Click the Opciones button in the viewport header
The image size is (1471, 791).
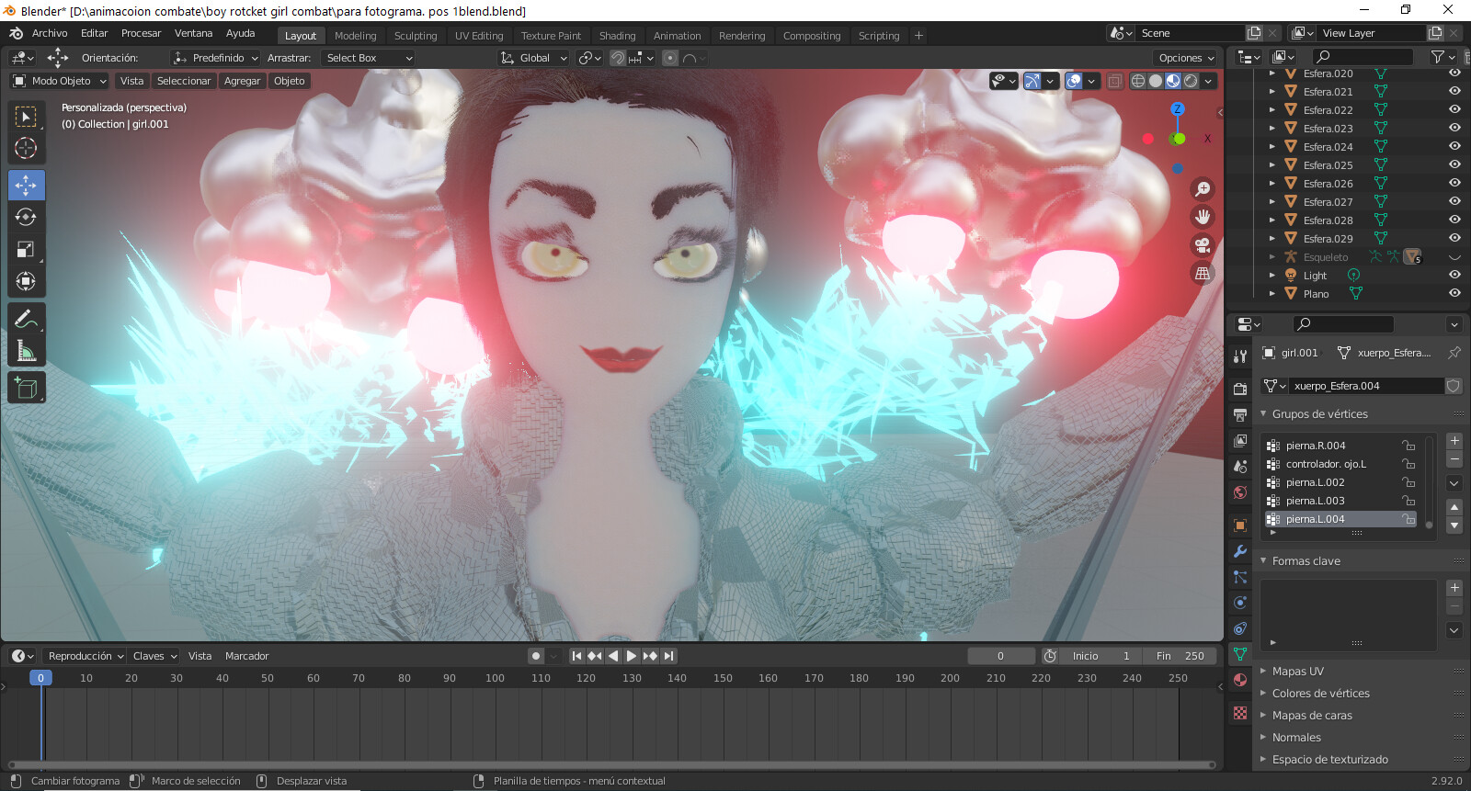1186,58
